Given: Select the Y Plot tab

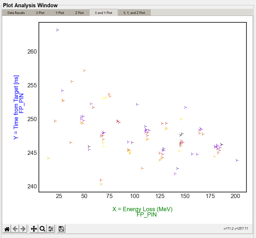Looking at the screenshot, I should point(60,13).
